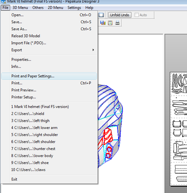Viewport: 187px width, 193px height.
Task: Open the 2D Menu
Action: tap(56, 8)
